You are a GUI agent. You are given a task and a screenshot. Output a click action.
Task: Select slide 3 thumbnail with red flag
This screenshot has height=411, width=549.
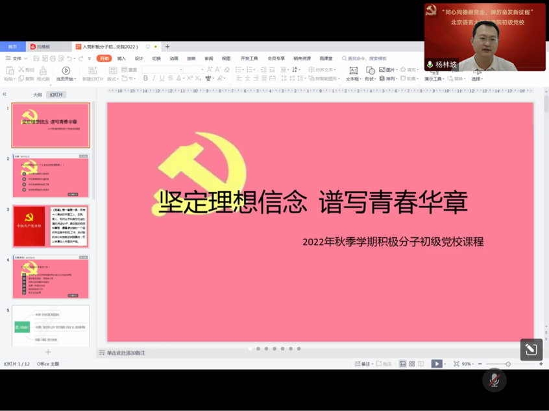(51, 226)
